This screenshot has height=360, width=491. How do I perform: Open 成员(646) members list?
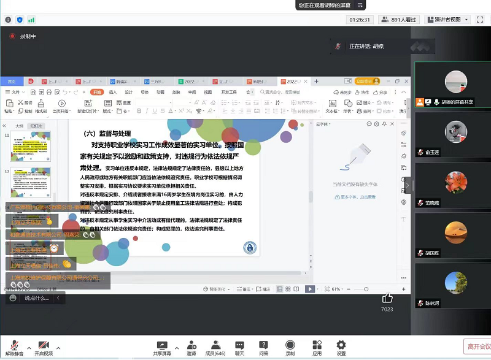coord(215,347)
